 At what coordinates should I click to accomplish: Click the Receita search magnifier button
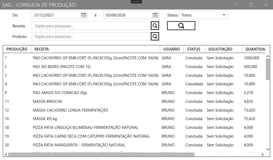pos(155,26)
